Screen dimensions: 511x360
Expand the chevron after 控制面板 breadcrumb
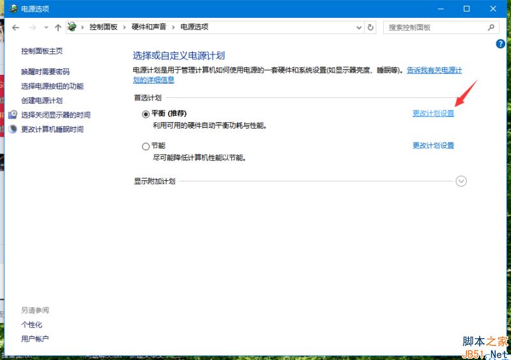(125, 27)
